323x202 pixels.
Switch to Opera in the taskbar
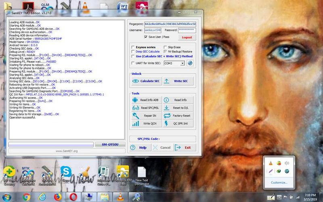click(73, 197)
